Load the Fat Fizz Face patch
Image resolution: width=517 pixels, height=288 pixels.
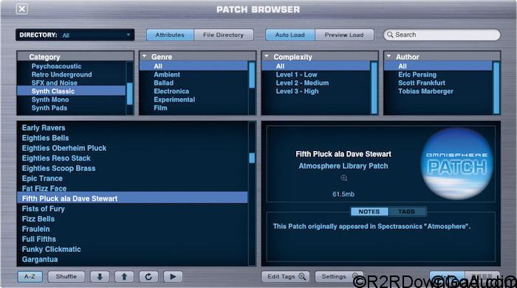coord(44,189)
